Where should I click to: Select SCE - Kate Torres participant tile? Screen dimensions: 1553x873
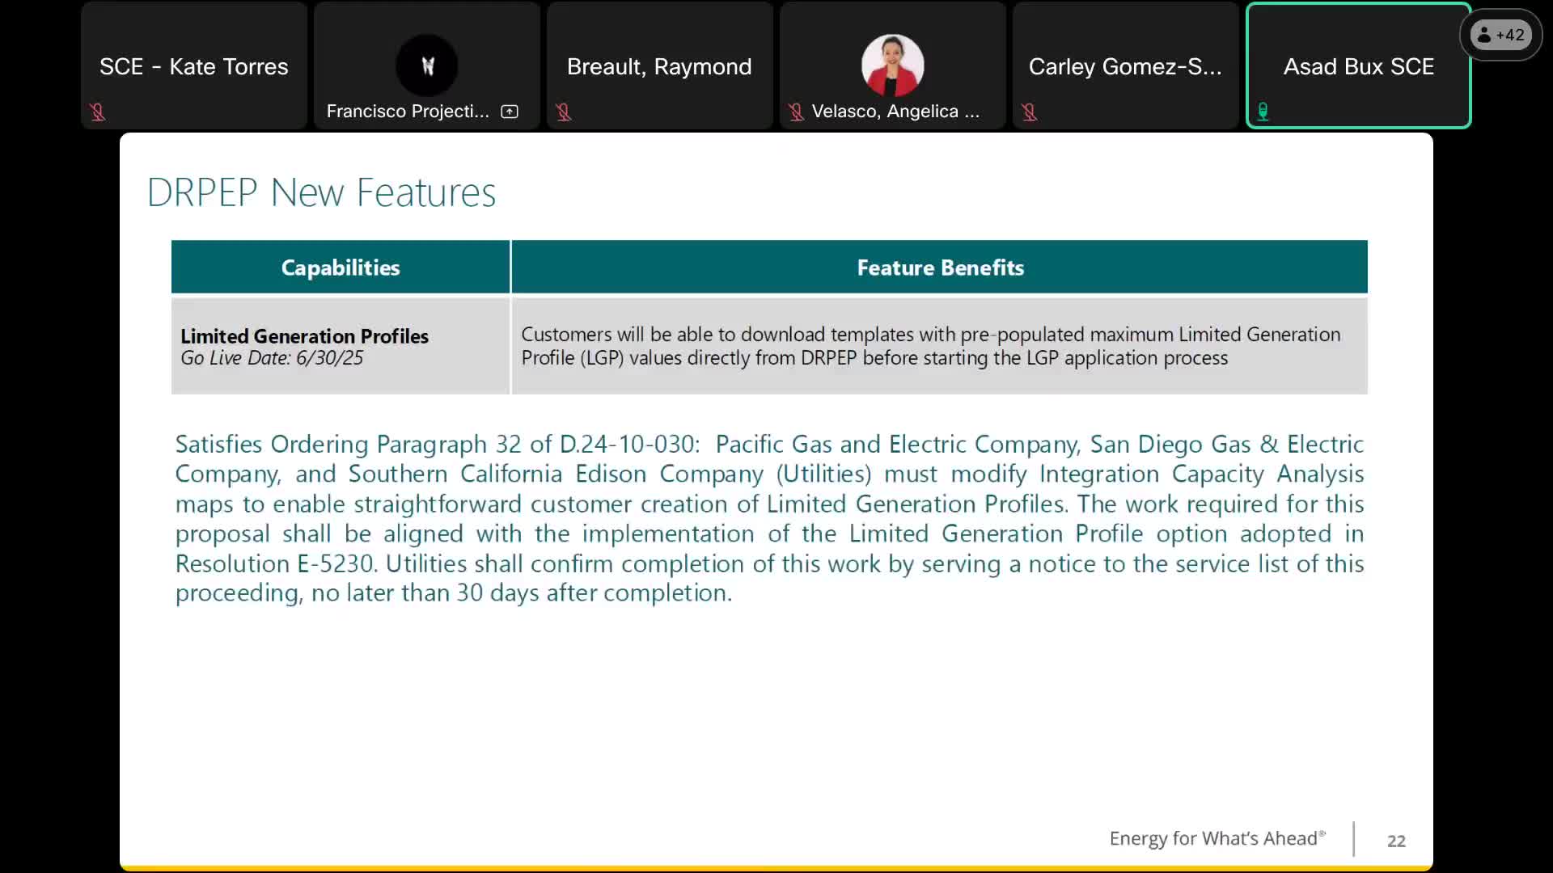(194, 66)
